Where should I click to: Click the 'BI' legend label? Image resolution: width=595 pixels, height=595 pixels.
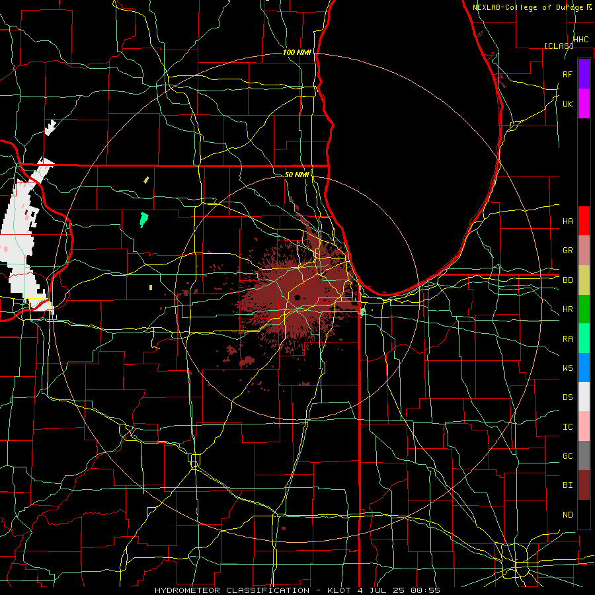567,485
